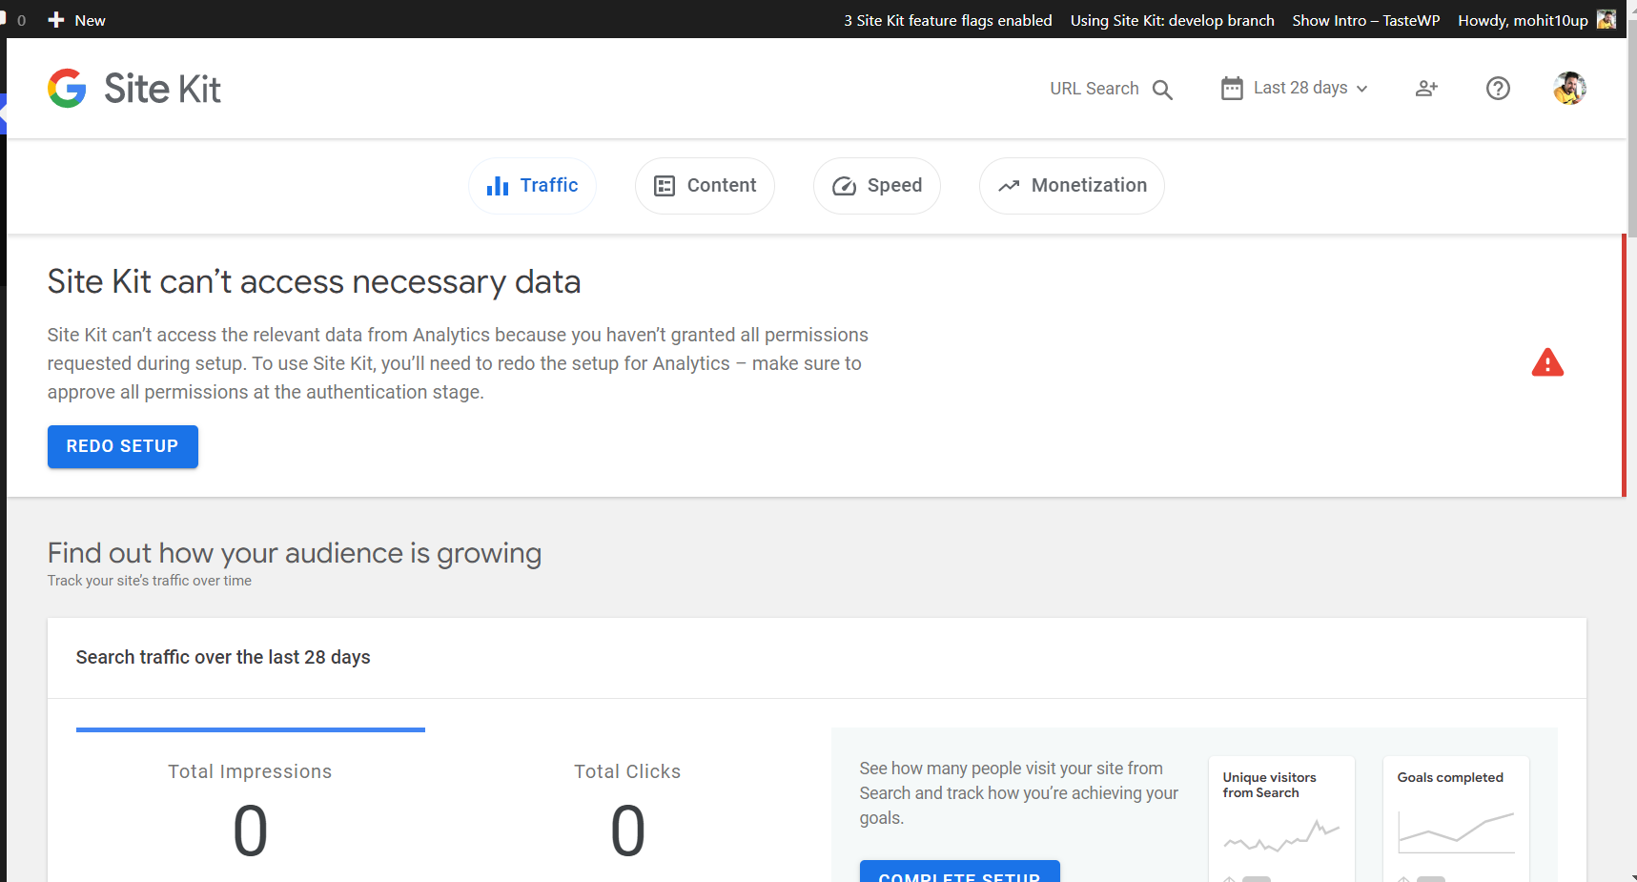The height and width of the screenshot is (882, 1637).
Task: Open Using Site Kit: develop branch menu
Action: pos(1172,20)
